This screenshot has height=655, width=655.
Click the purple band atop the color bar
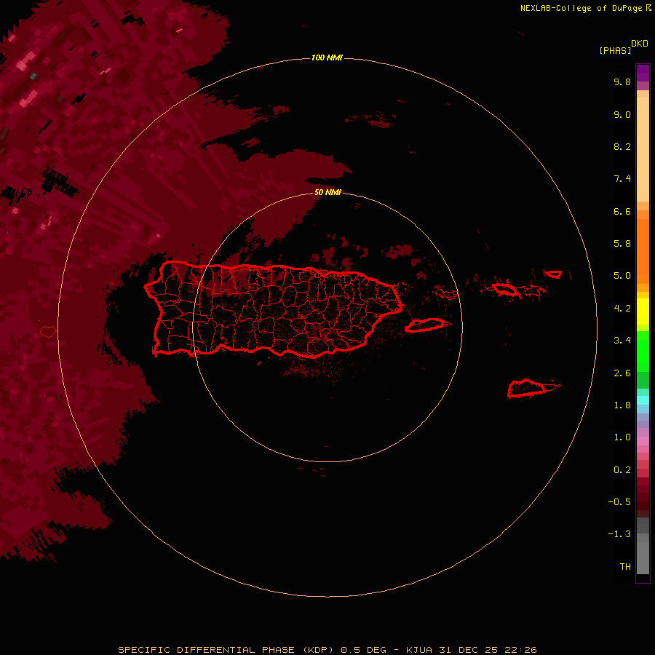(x=643, y=73)
